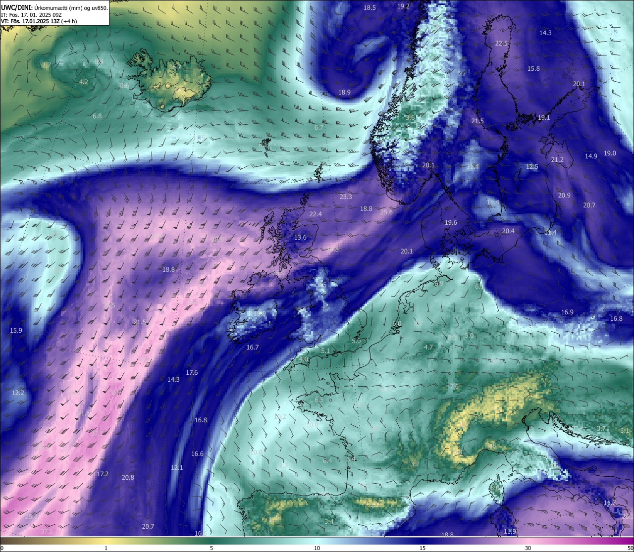Select the IT: Fös. 17. 01. 2025 09Z line
This screenshot has height=552, width=634.
(x=32, y=14)
